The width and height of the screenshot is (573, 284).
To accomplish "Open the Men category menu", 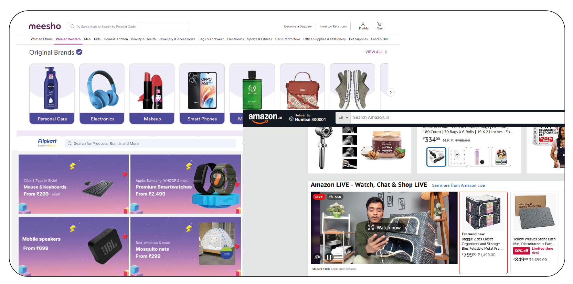I will (x=87, y=39).
